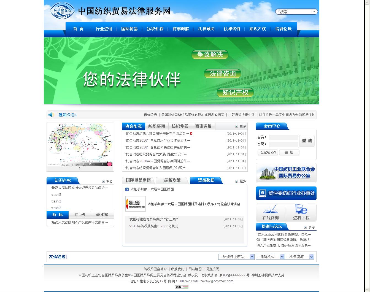This screenshot has height=292, width=370.
Task: Click the 更多 arrow icon beside 培训与论坛
Action: [306, 228]
